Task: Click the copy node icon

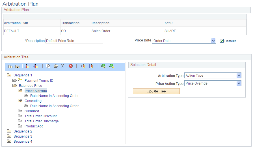Action: (48, 66)
